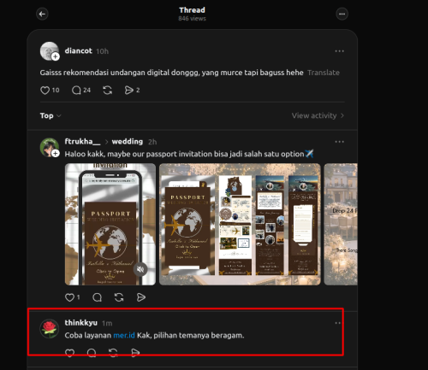Expand the Top sort dropdown

(x=51, y=115)
